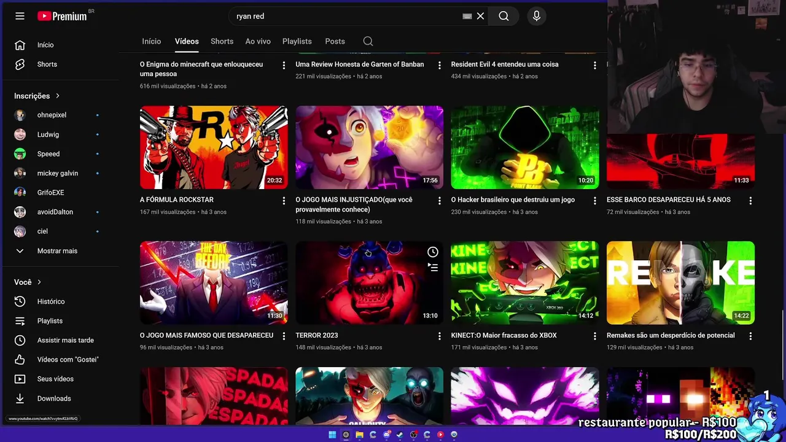Screen dimensions: 786x442
Task: Open Steam icon in taskbar
Action: pyautogui.click(x=400, y=435)
